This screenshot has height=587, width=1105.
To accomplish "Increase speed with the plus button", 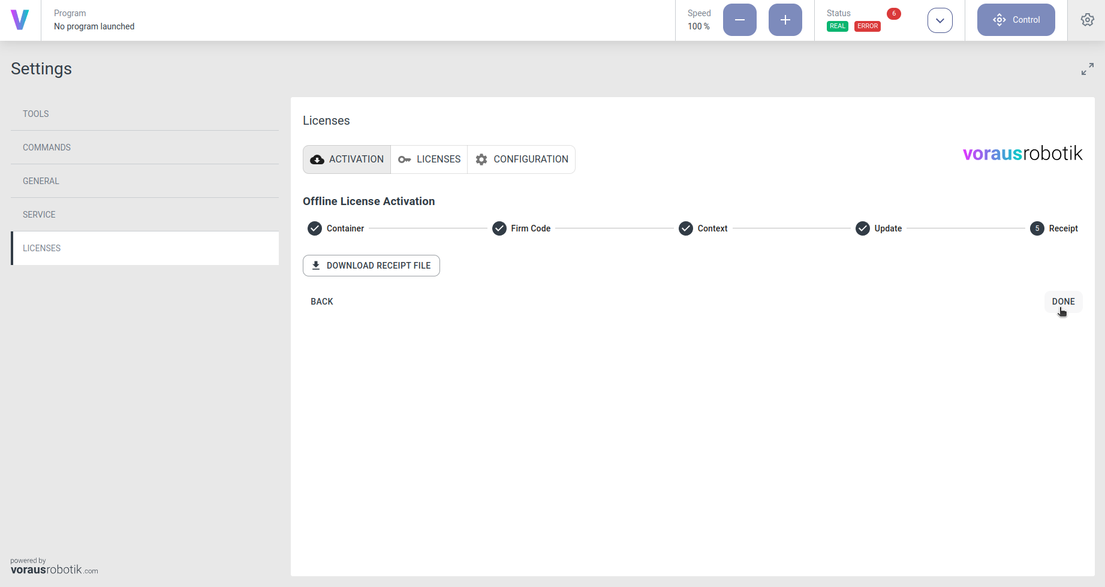I will [785, 20].
